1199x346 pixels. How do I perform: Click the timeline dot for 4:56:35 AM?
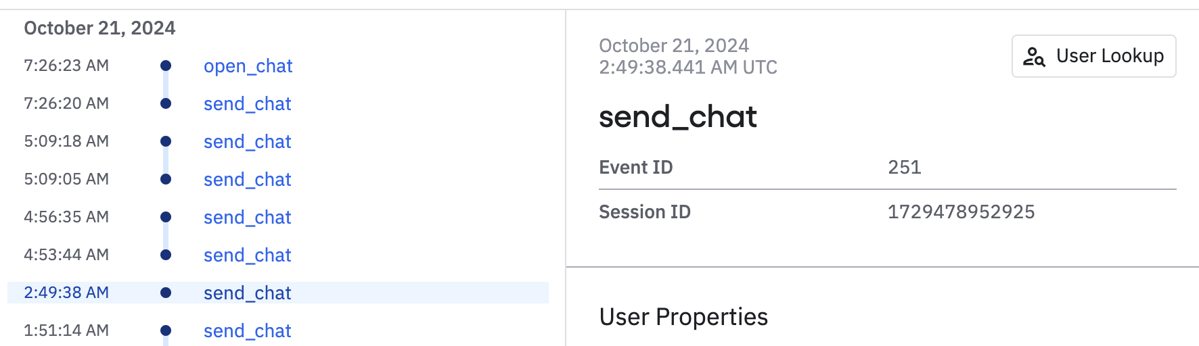pos(166,217)
